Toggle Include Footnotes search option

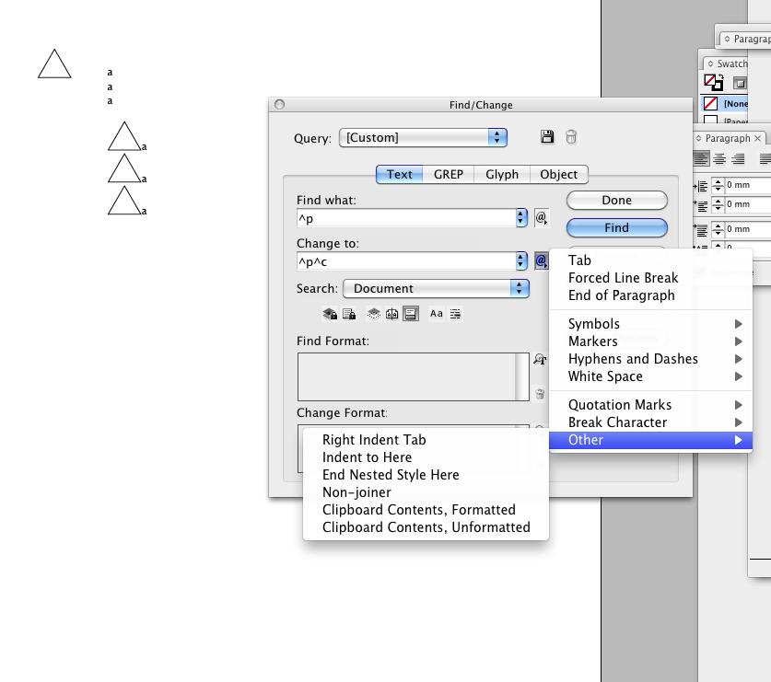(x=411, y=314)
